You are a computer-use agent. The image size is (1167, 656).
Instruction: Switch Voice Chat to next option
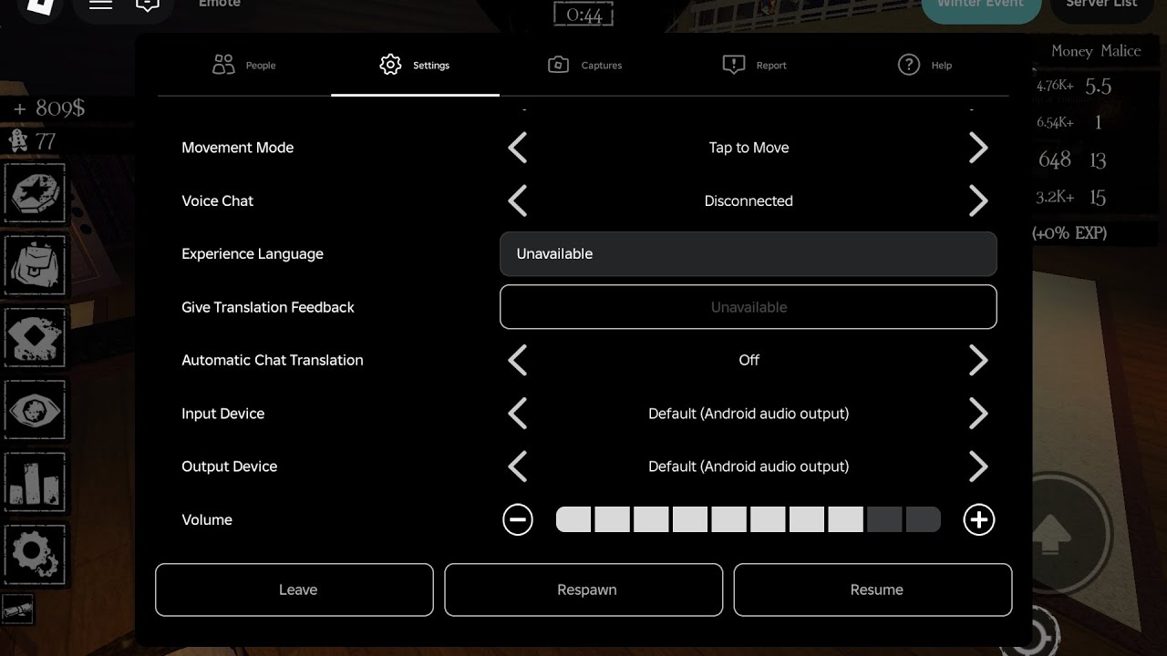tap(978, 200)
